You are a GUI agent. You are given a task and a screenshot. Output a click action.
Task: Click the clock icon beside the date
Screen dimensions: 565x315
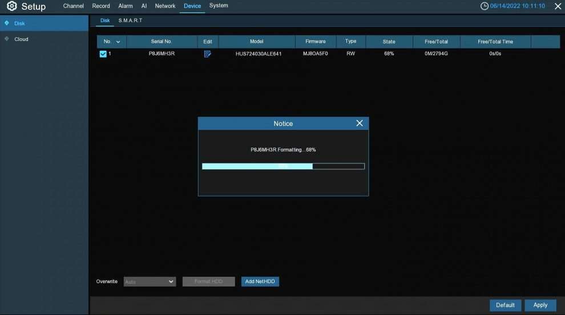(485, 6)
